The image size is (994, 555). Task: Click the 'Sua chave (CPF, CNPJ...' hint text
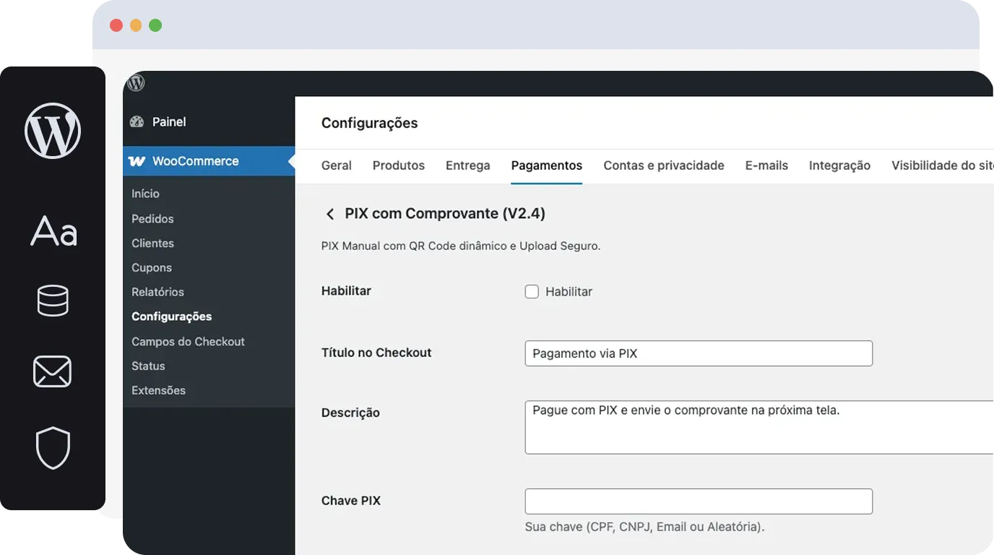click(644, 527)
